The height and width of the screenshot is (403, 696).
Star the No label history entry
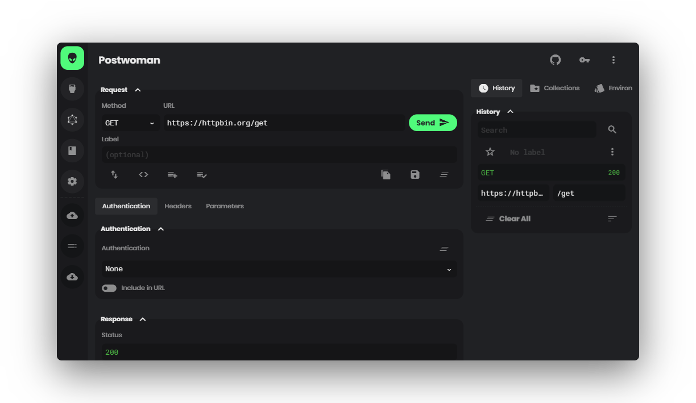[x=490, y=152]
